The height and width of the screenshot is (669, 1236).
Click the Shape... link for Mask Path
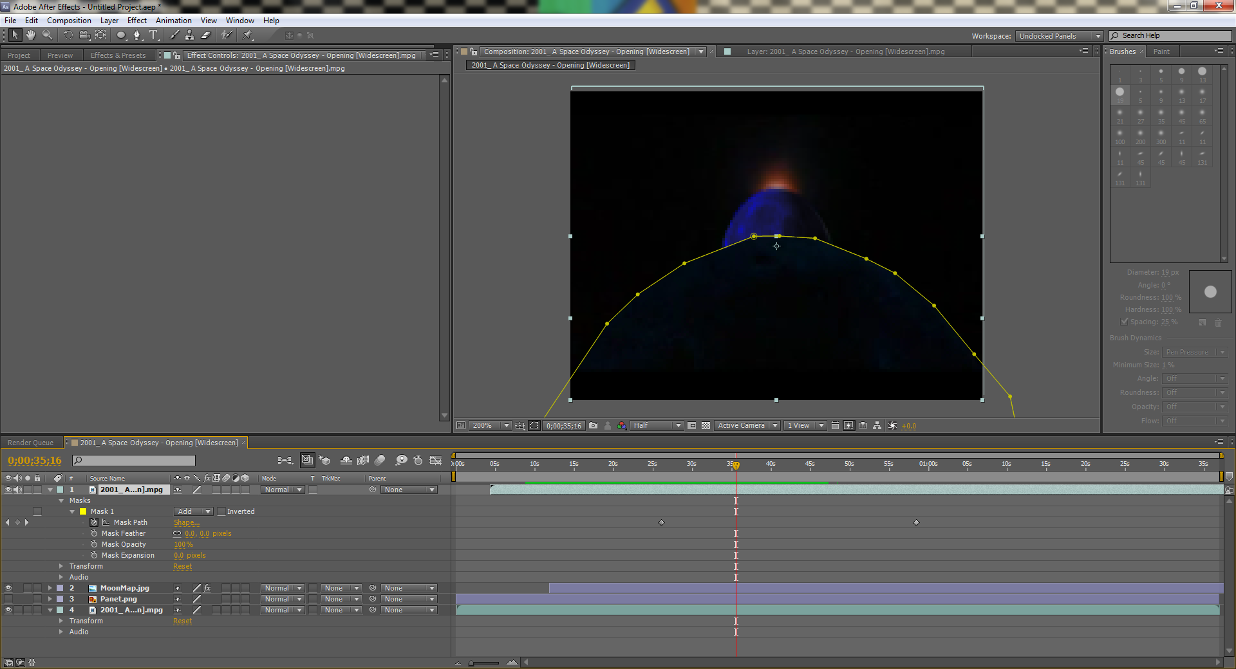[x=186, y=523]
